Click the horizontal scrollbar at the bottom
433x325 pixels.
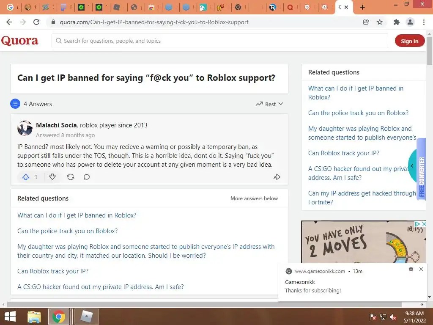tap(204, 304)
